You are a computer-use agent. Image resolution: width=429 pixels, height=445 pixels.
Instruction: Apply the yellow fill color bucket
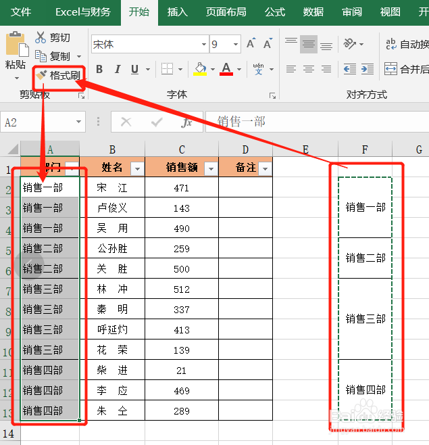200,69
